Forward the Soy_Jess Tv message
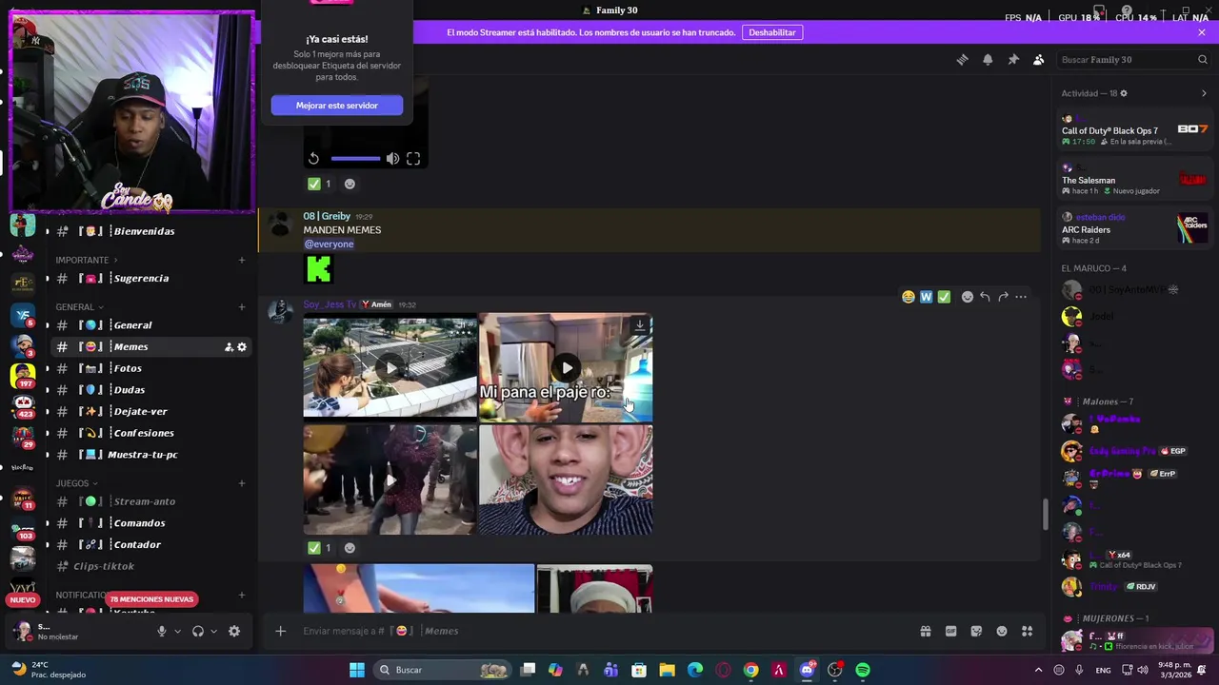The image size is (1219, 685). pyautogui.click(x=1003, y=297)
